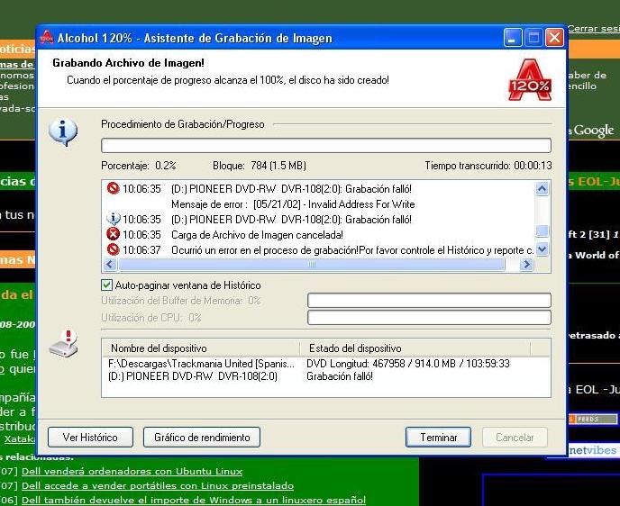Click log scroll up arrow
The image size is (620, 506).
(542, 189)
